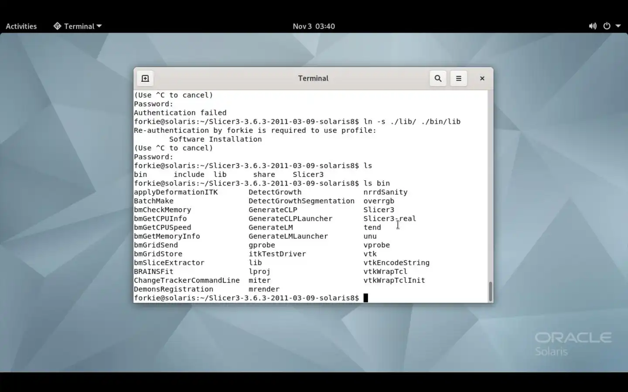Image resolution: width=628 pixels, height=392 pixels.
Task: Click 'bmSliceExtractor' text
Action: pyautogui.click(x=169, y=263)
